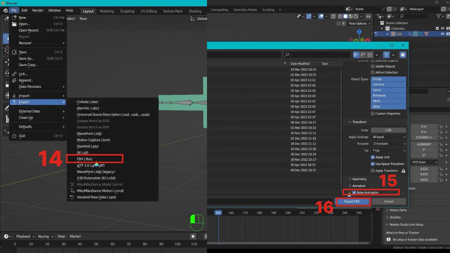The width and height of the screenshot is (450, 253).
Task: Click the current frame 151 marker
Action: click(218, 213)
